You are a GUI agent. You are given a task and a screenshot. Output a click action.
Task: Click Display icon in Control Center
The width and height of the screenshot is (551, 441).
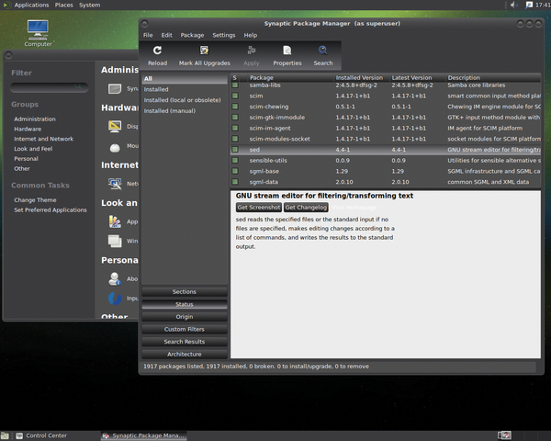(115, 126)
